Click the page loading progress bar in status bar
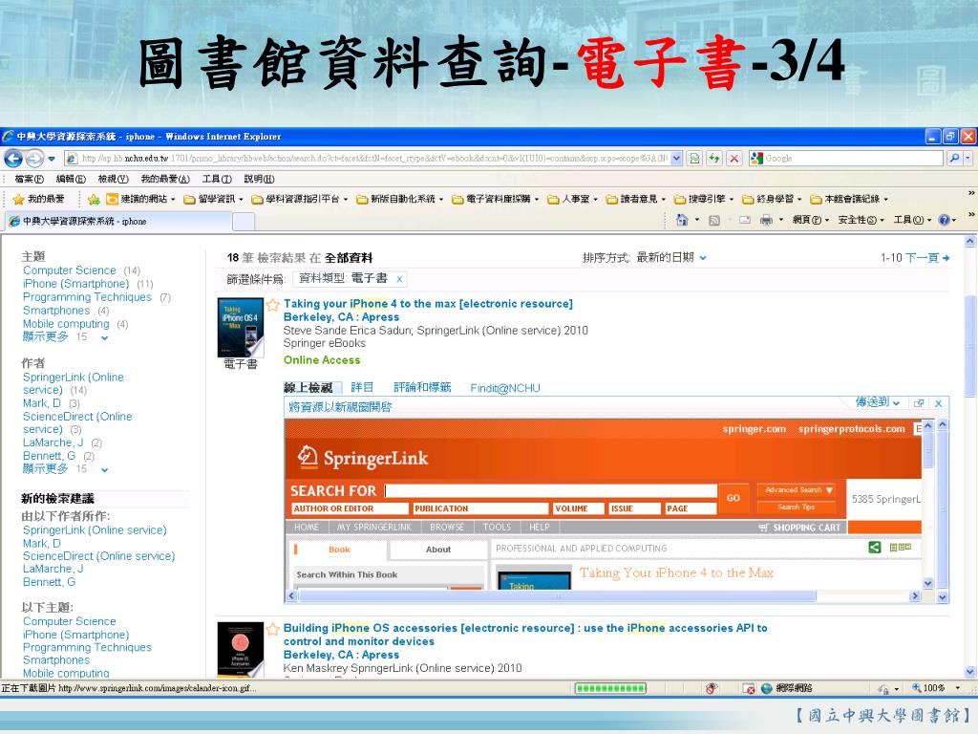Viewport: 978px width, 734px height. pos(610,688)
